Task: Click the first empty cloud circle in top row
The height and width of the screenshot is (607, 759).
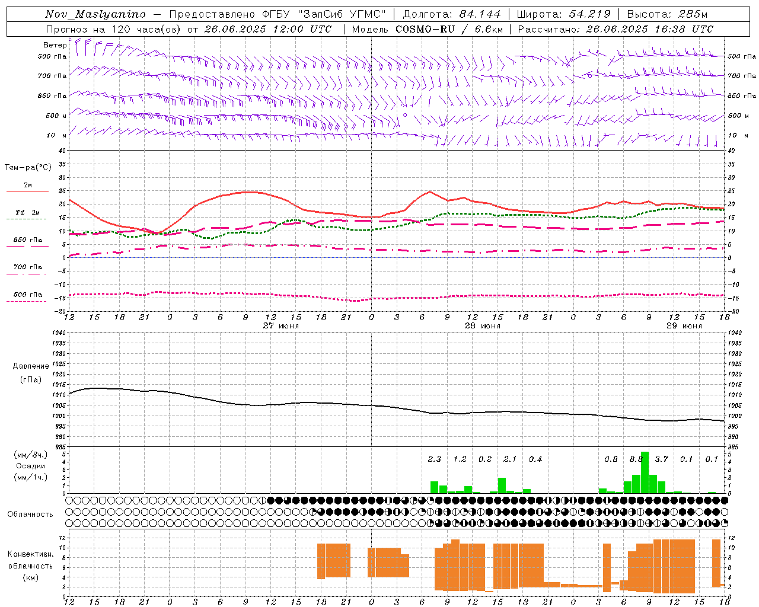Action: 72,500
